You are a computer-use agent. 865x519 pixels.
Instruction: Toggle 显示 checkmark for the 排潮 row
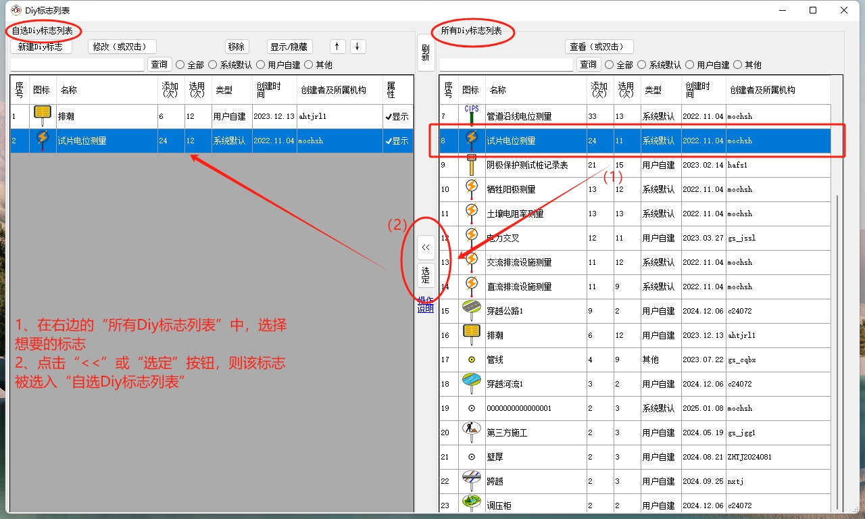coord(397,117)
